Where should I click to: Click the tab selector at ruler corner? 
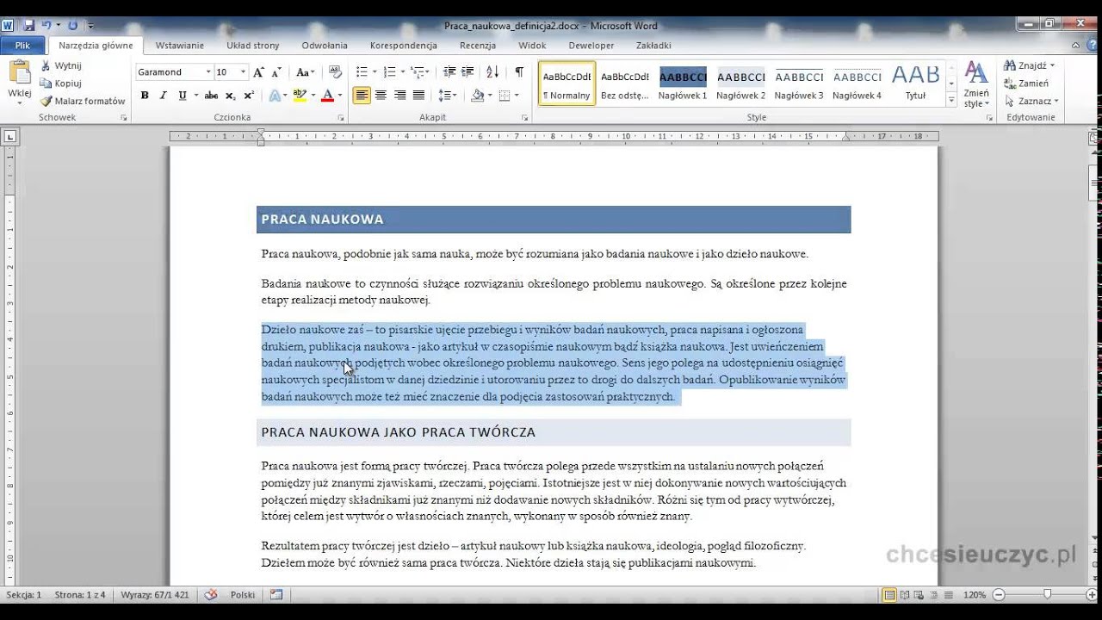coord(10,136)
